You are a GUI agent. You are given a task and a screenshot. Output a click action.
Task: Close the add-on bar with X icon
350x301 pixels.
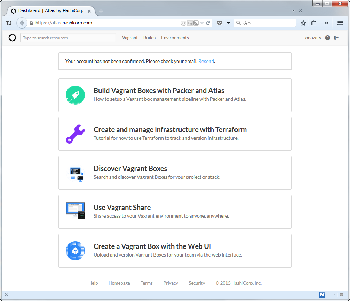(6, 295)
